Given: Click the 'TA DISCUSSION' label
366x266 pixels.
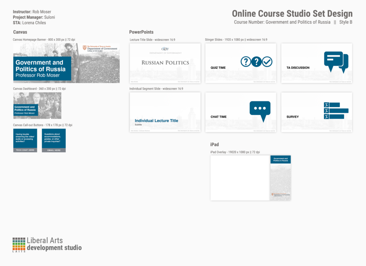Looking at the screenshot, I should (x=298, y=68).
